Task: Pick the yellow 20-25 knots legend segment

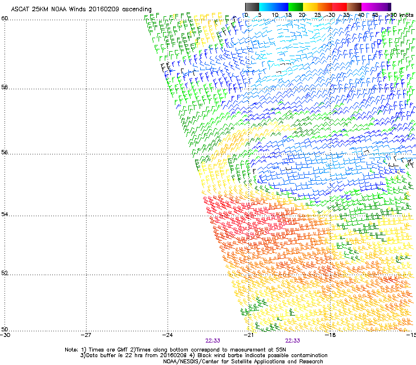Action: coord(310,7)
